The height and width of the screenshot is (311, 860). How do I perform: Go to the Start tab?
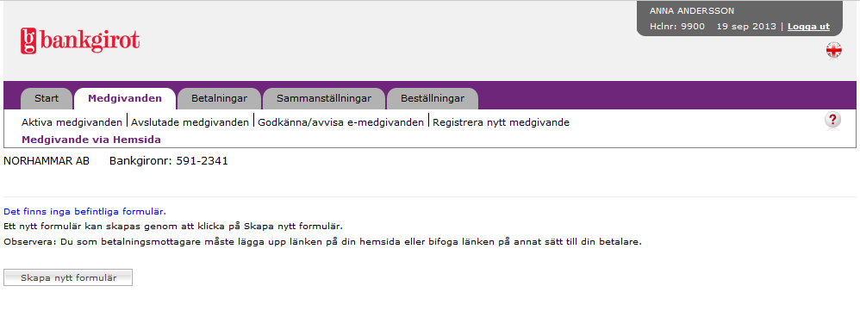(x=47, y=99)
